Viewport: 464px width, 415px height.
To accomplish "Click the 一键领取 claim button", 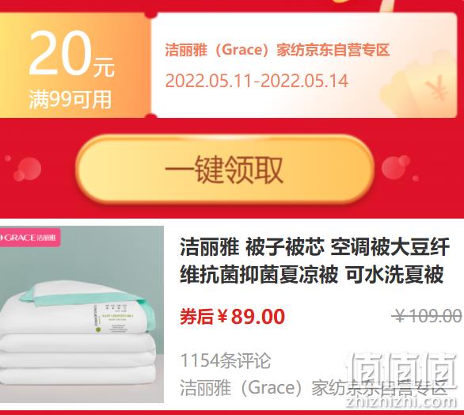I will click(x=225, y=169).
